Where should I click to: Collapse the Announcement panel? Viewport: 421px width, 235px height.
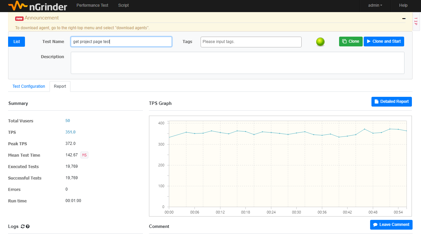pyautogui.click(x=404, y=18)
